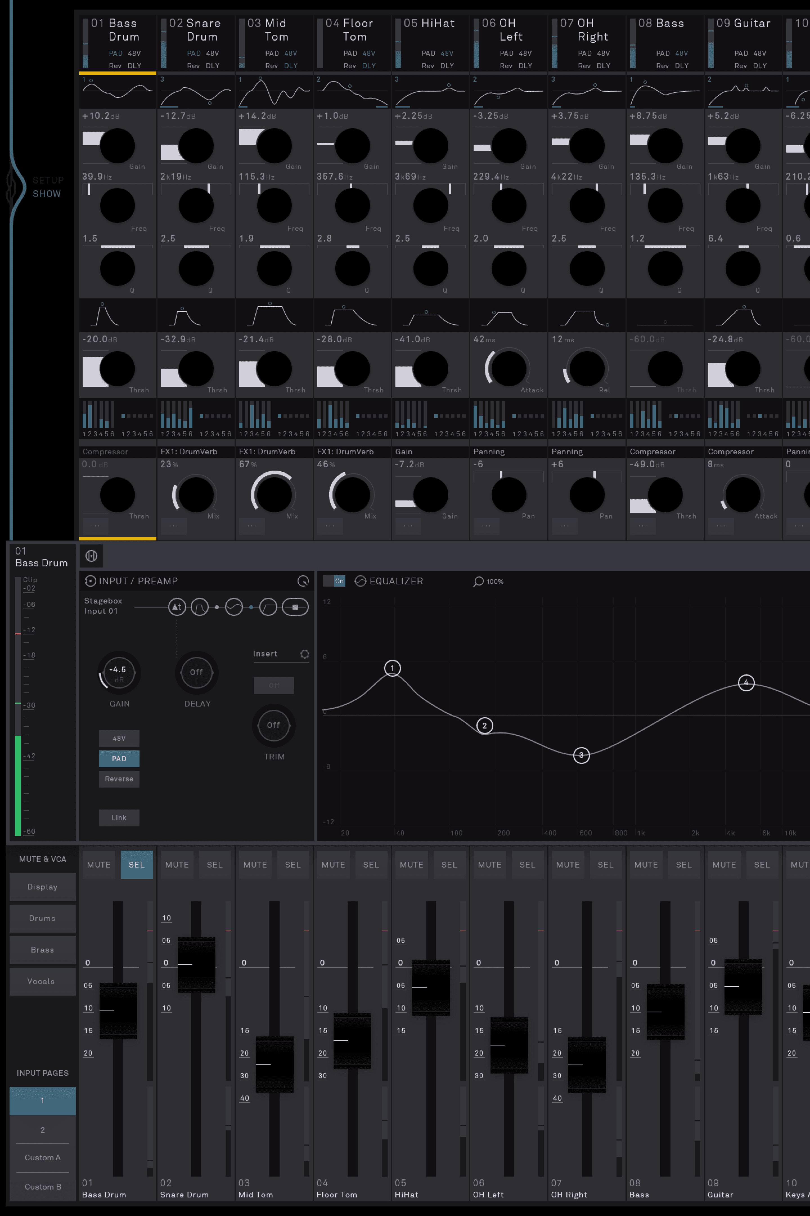Open options under FX1 DrumVerb Snare strip

pos(174,526)
